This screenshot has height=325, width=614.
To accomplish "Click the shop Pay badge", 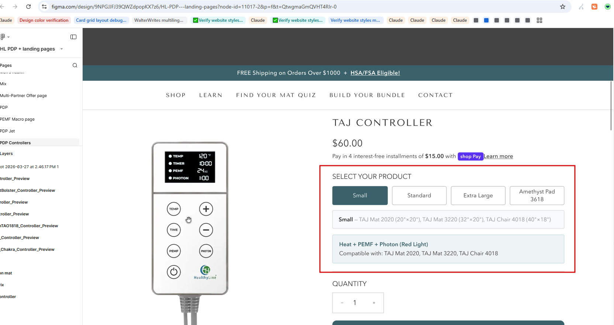I will [470, 156].
